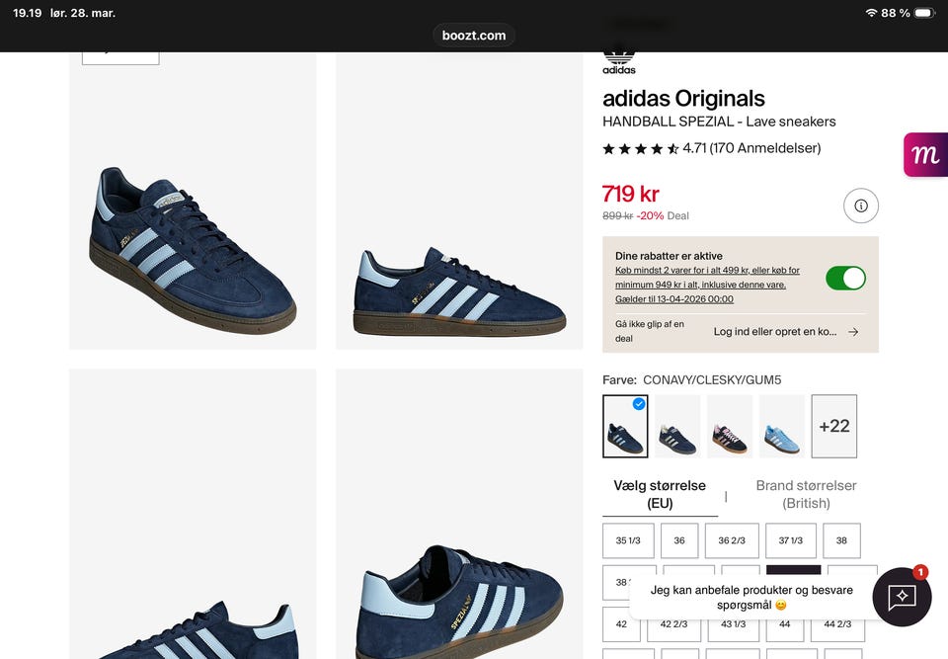Click Log ind eller opret konto link

774,332
